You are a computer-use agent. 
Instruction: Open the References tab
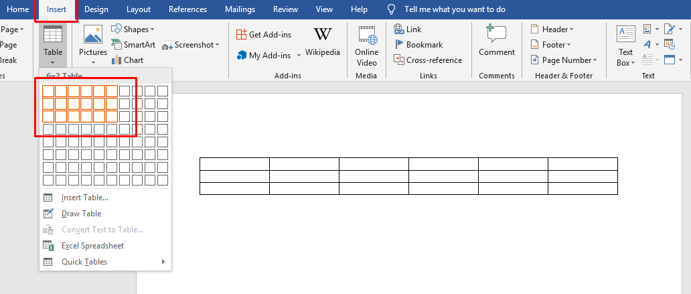pyautogui.click(x=187, y=9)
